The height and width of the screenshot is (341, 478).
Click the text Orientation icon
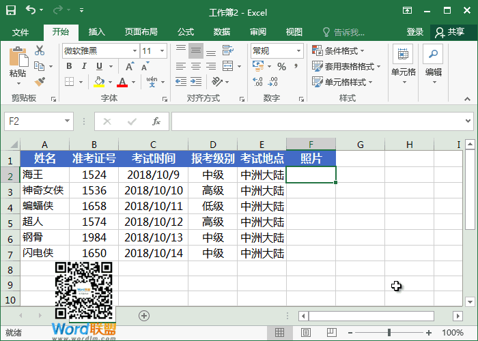click(217, 82)
